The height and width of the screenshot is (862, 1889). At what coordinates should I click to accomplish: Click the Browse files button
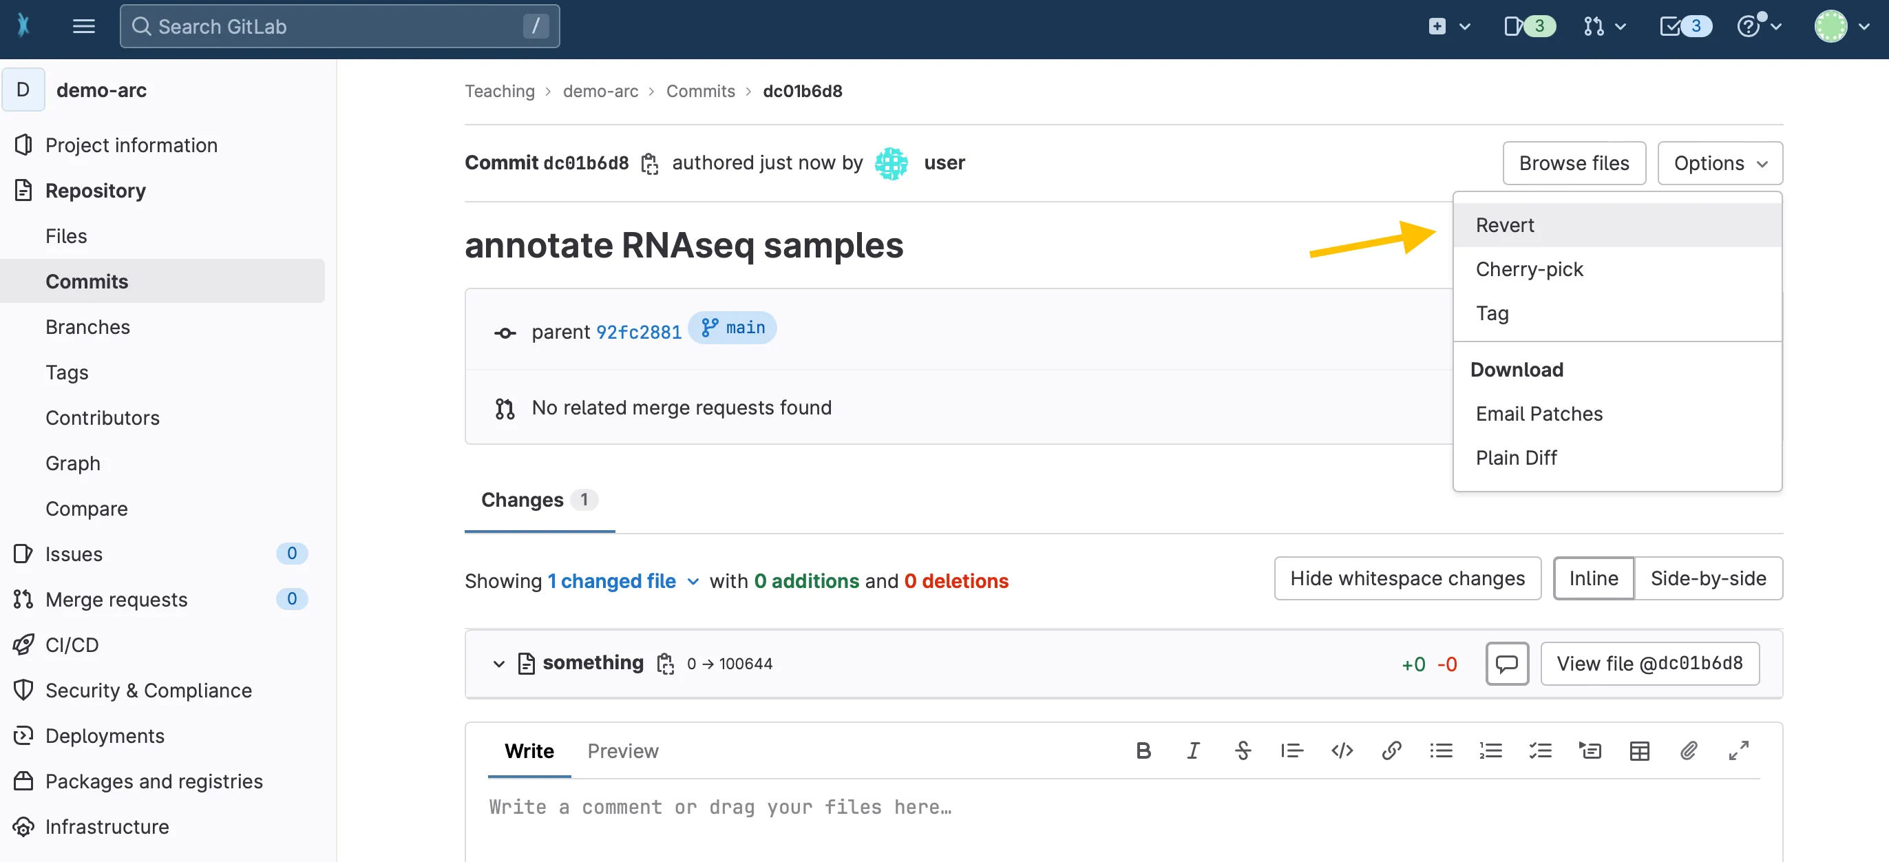point(1574,163)
